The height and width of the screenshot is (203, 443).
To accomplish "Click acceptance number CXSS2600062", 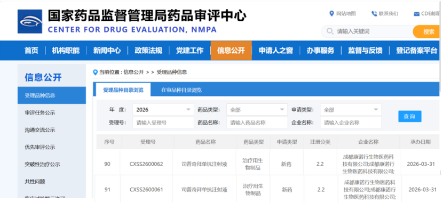I will pos(146,164).
